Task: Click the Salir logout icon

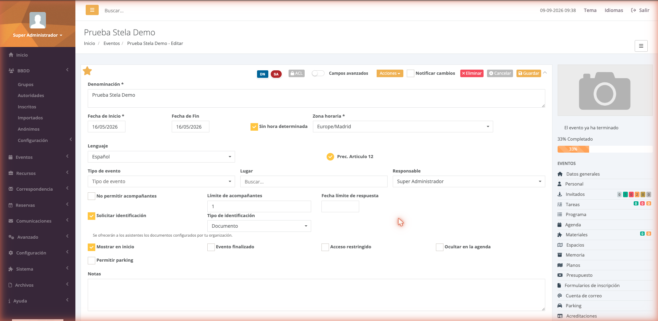Action: pos(633,10)
